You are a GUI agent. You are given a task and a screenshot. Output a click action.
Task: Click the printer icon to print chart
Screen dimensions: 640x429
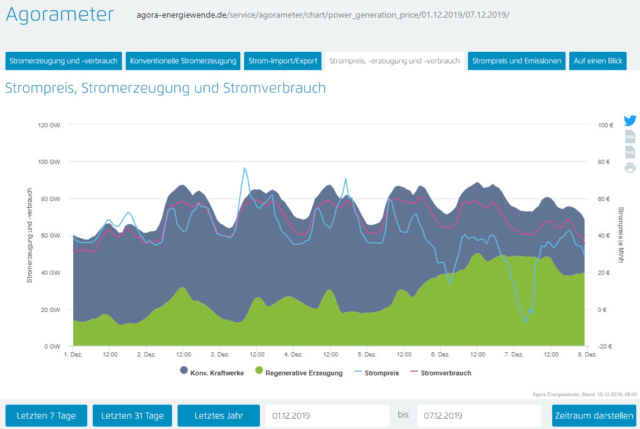(630, 168)
